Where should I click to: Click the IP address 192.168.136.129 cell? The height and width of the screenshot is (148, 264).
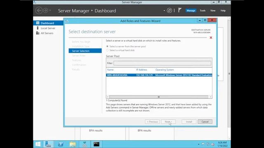144,75
